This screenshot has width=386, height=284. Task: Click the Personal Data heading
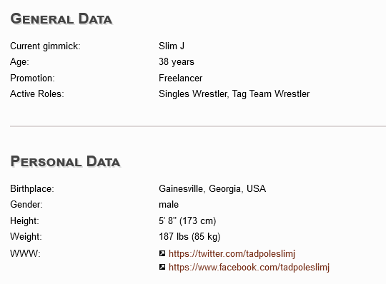tap(65, 162)
